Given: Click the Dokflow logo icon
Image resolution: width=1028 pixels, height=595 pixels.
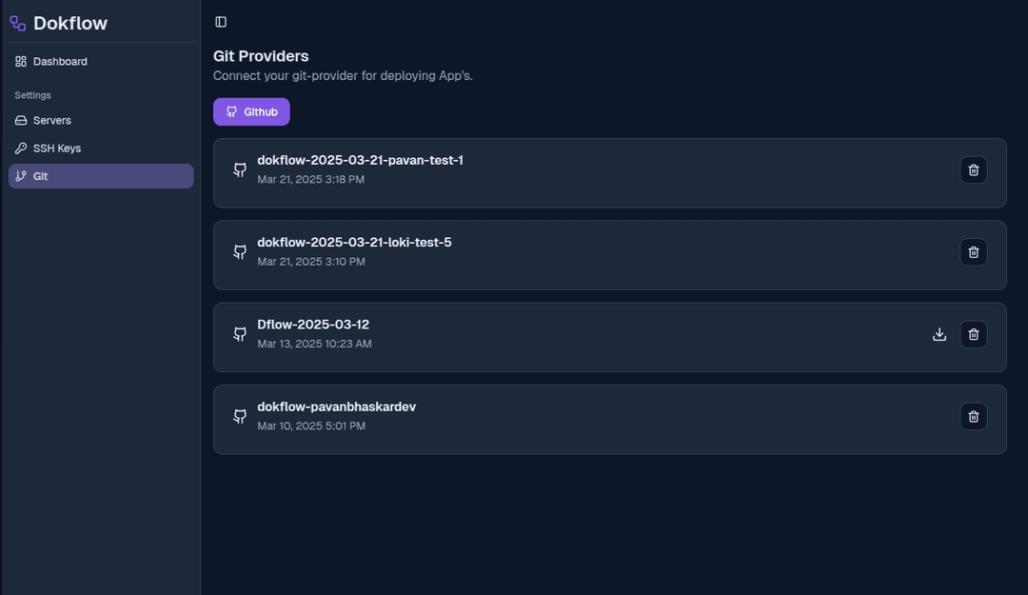Looking at the screenshot, I should coord(18,24).
